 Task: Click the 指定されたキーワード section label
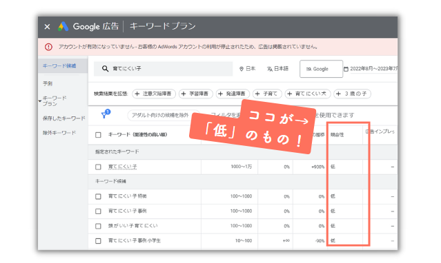pyautogui.click(x=117, y=152)
